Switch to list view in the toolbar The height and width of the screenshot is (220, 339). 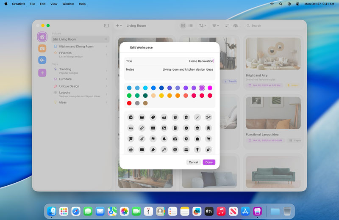click(x=191, y=26)
